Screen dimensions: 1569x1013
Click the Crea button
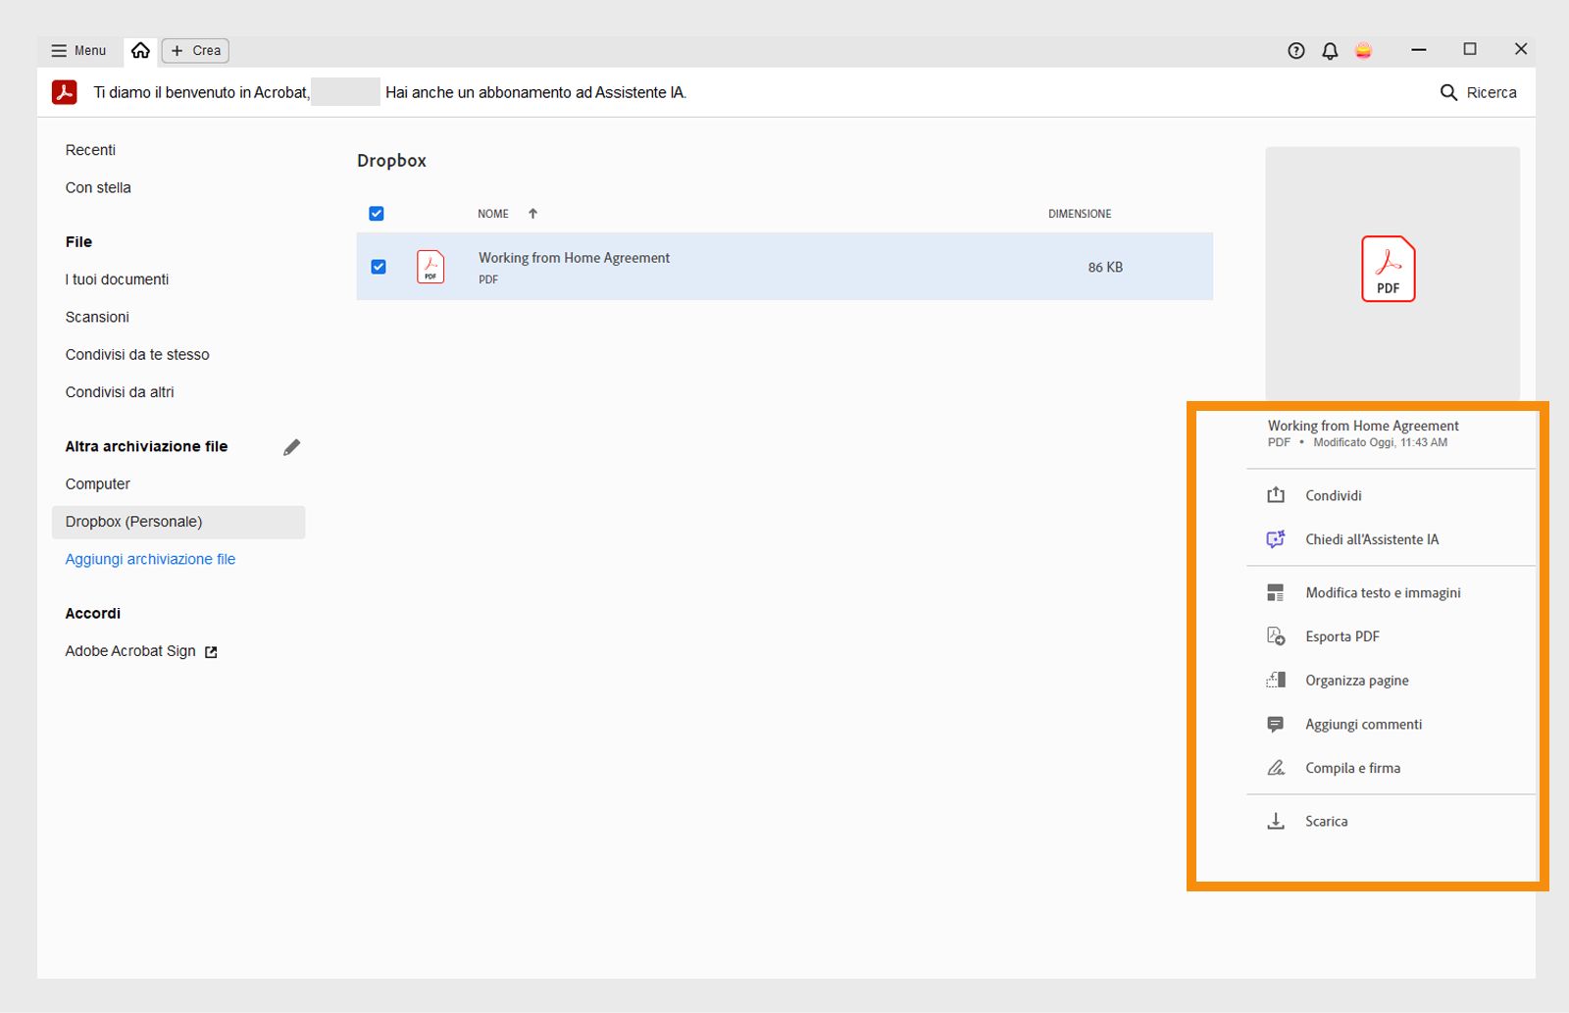click(196, 51)
